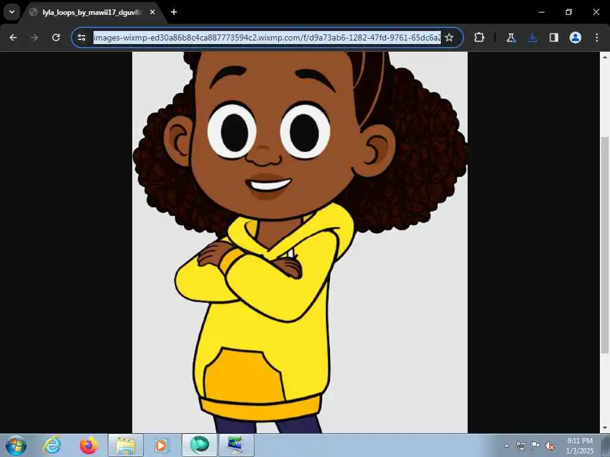Launch Firefox from the taskbar
This screenshot has height=457, width=610.
tap(88, 445)
